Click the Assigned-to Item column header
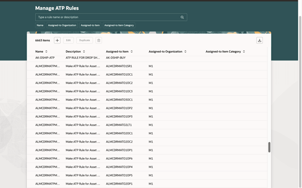The image size is (302, 188). (x=117, y=52)
